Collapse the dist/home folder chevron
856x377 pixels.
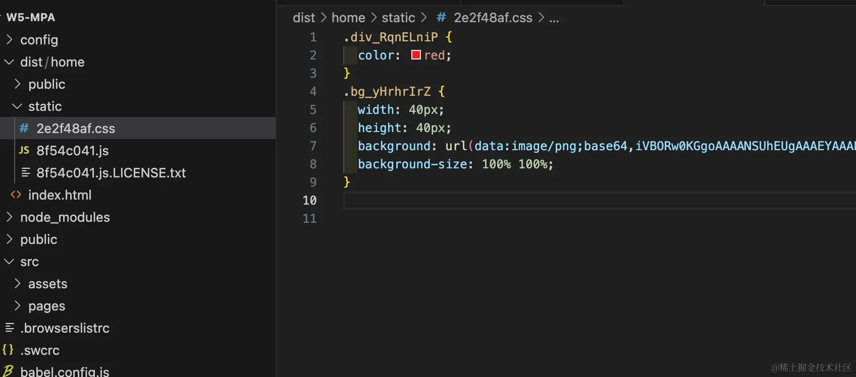(x=9, y=61)
